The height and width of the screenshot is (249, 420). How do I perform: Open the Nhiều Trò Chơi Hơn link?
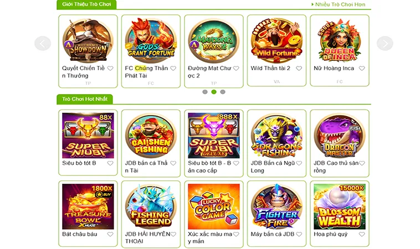tap(339, 4)
